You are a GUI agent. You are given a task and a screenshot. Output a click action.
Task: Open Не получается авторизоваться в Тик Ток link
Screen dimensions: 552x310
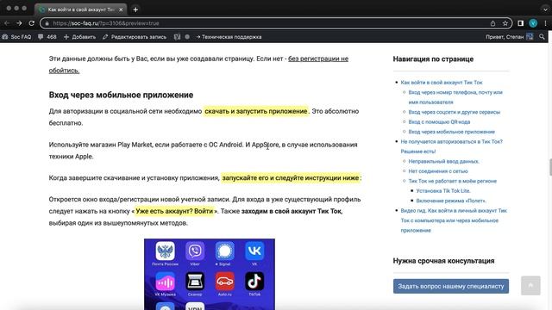click(452, 146)
